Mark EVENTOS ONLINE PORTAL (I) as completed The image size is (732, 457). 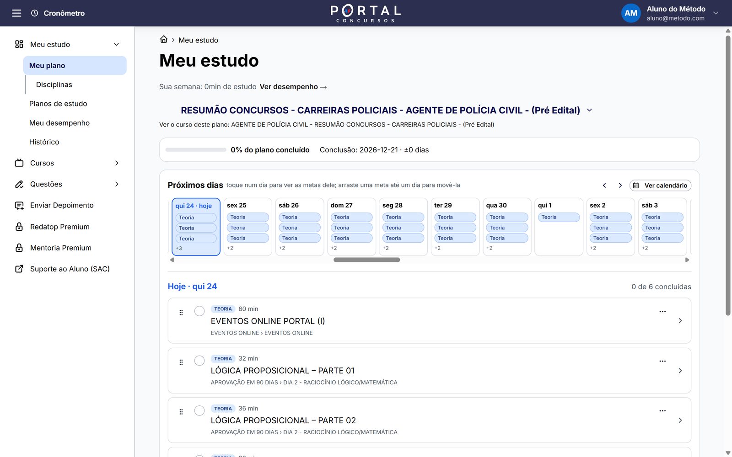(199, 311)
